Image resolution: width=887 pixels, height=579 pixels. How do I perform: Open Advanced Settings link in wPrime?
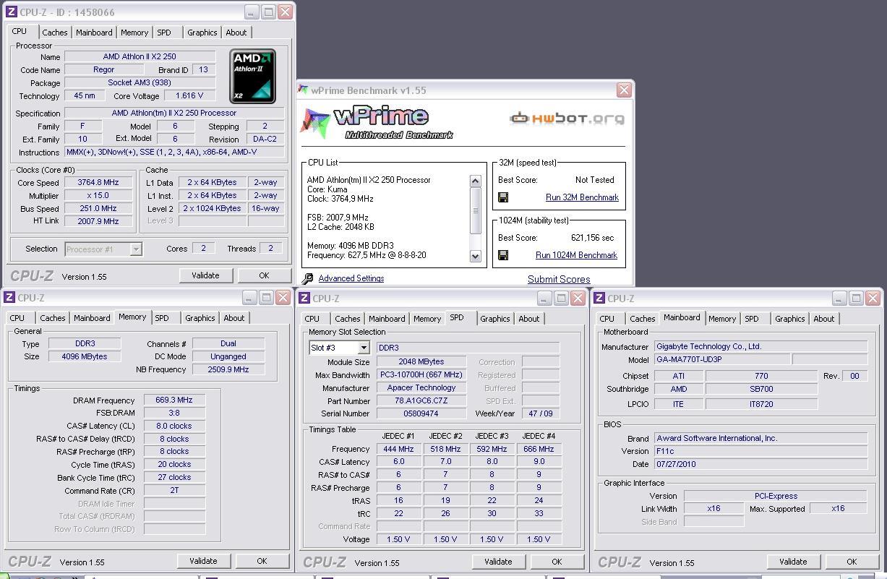tap(351, 278)
